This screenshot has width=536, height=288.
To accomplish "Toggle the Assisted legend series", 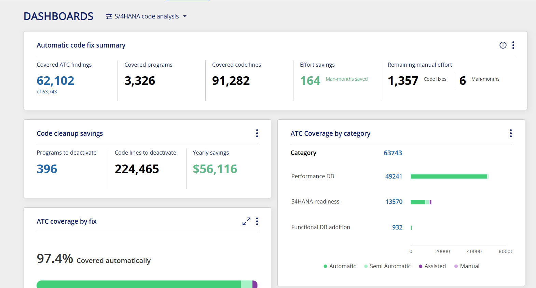I will [432, 266].
